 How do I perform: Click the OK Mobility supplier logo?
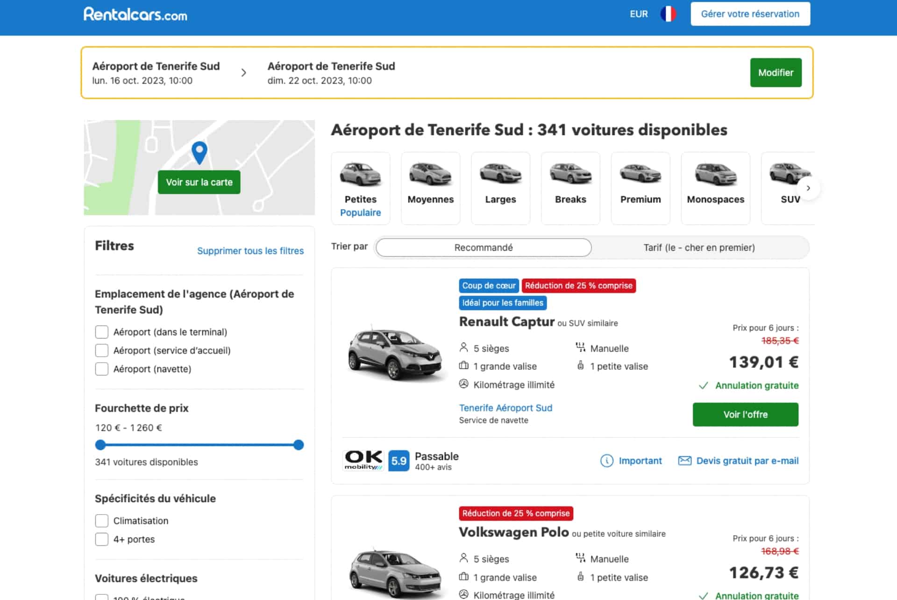pyautogui.click(x=363, y=460)
